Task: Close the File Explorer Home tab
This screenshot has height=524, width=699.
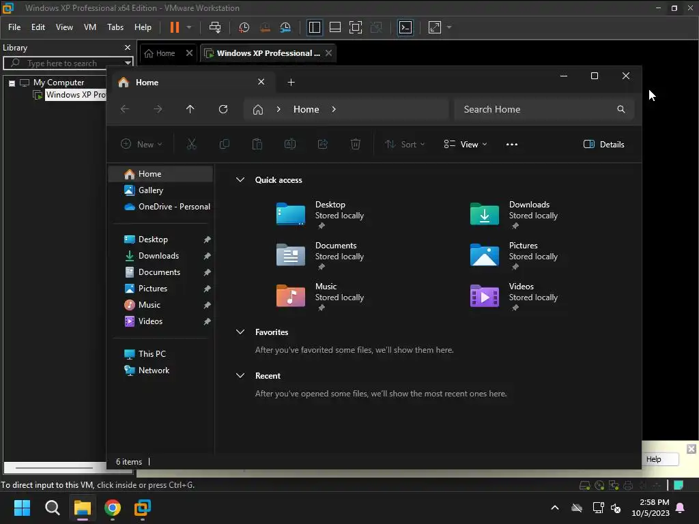Action: click(261, 82)
